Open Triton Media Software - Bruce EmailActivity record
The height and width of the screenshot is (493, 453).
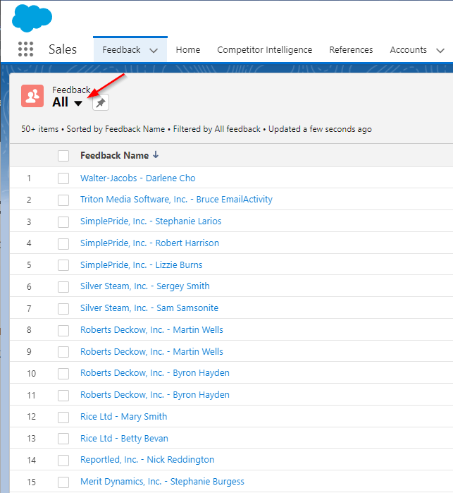(x=176, y=200)
